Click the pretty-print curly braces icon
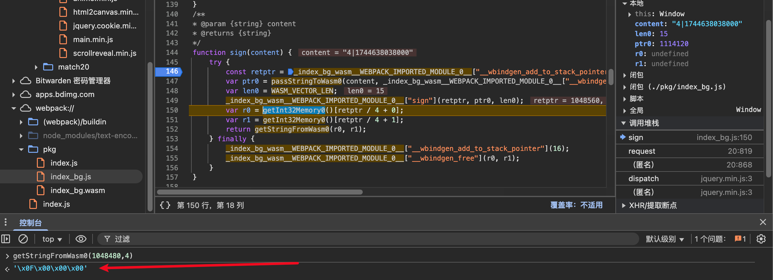This screenshot has width=773, height=280. (165, 205)
